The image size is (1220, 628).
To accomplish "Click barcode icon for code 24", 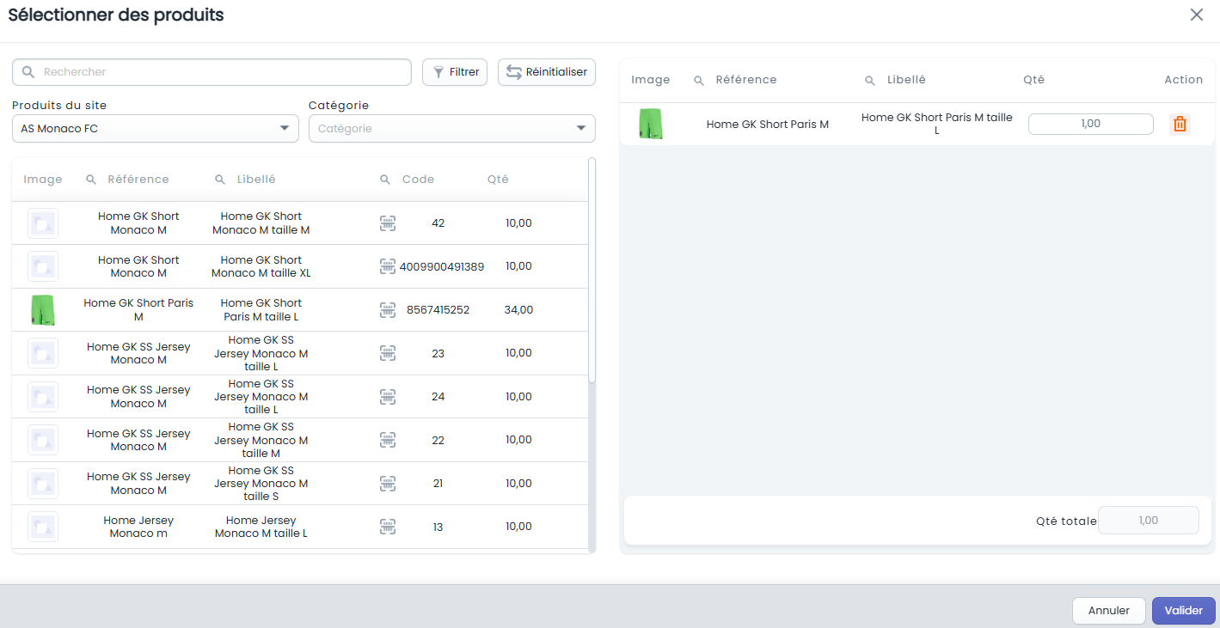I will click(x=388, y=397).
